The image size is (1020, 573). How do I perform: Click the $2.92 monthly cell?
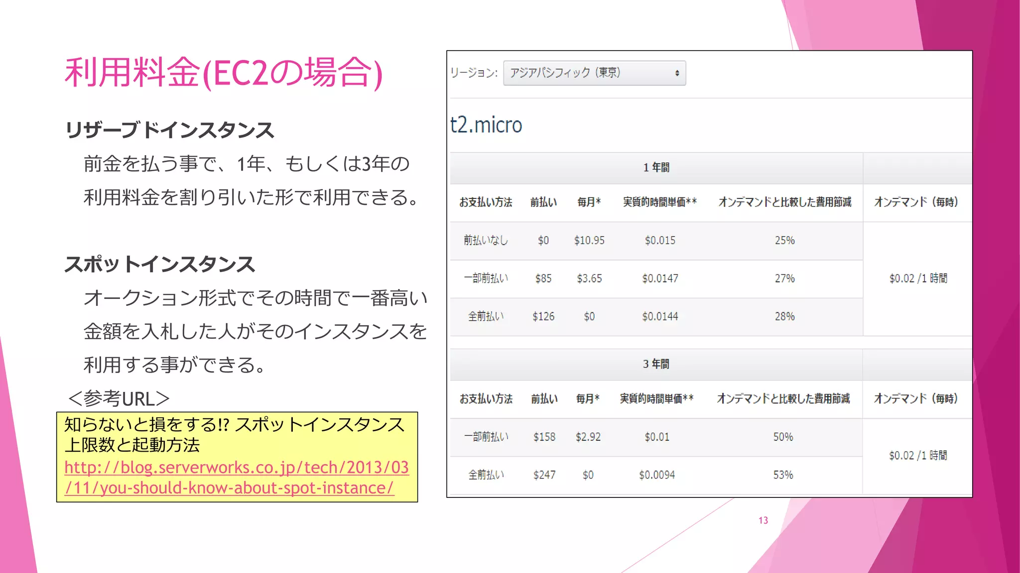(x=588, y=437)
